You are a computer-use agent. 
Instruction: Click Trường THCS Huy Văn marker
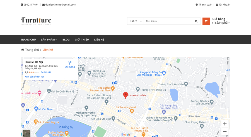click(186, 84)
